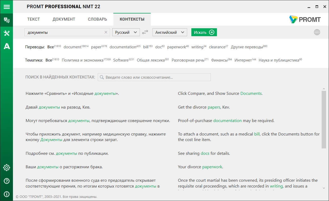This screenshot has height=201, width=329.
Task: Show Другие переводы translations
Action: 247,47
